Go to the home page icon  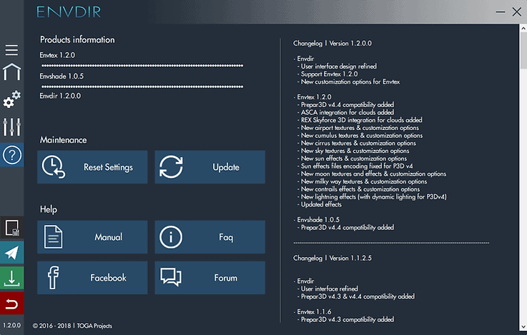[11, 73]
